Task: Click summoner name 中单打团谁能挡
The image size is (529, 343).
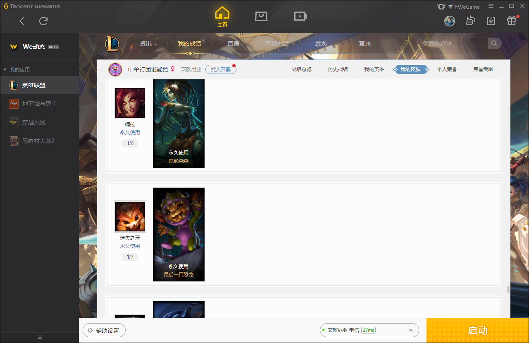Action: point(148,69)
